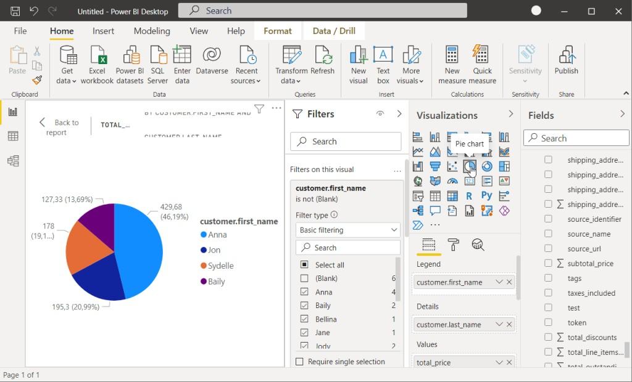Switch to Data view in left sidebar

(13, 136)
